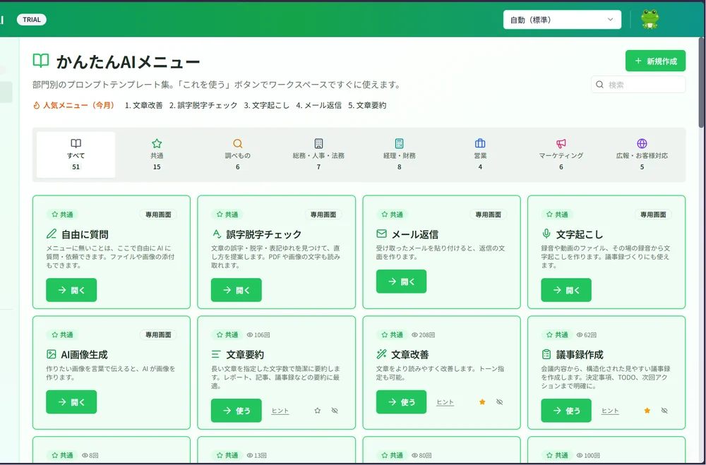Click the 62回 view count on 議事録作成
This screenshot has height=465, width=706.
(586, 334)
